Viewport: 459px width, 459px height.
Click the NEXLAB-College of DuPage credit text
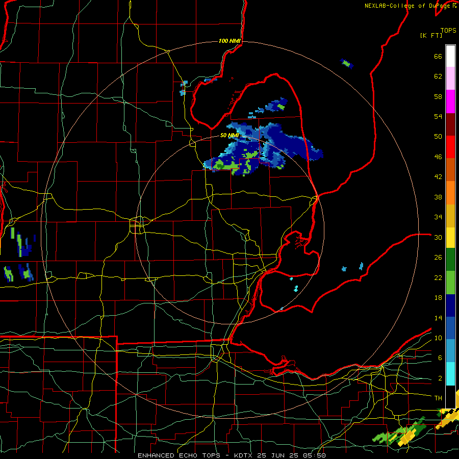tap(410, 6)
